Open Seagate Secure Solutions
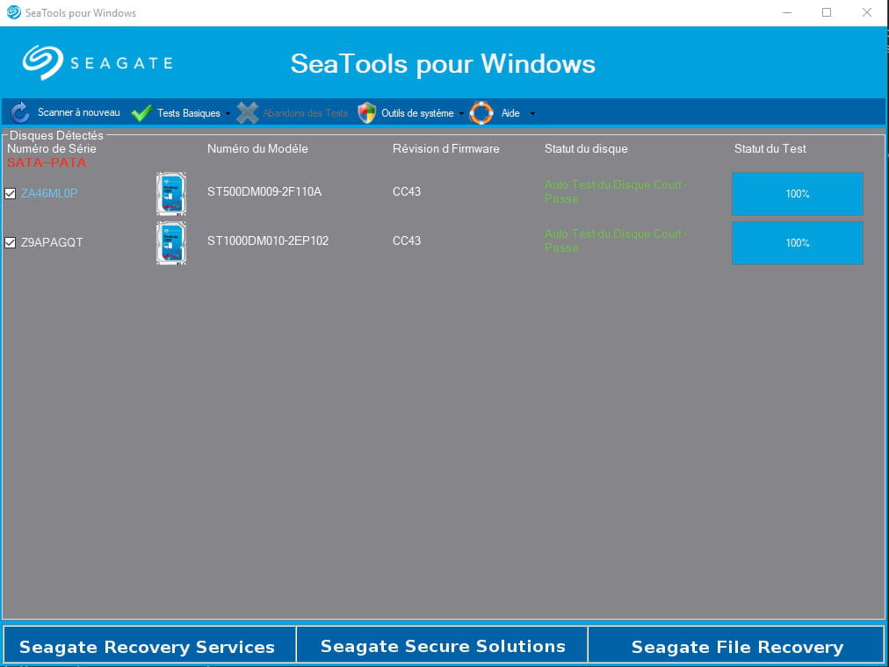 [x=442, y=647]
